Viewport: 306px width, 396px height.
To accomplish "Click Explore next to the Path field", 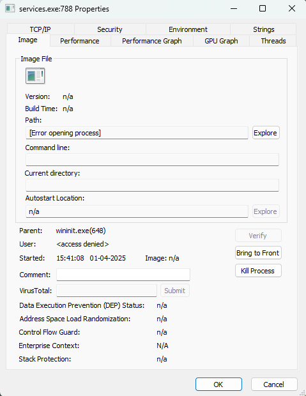I will coord(266,133).
